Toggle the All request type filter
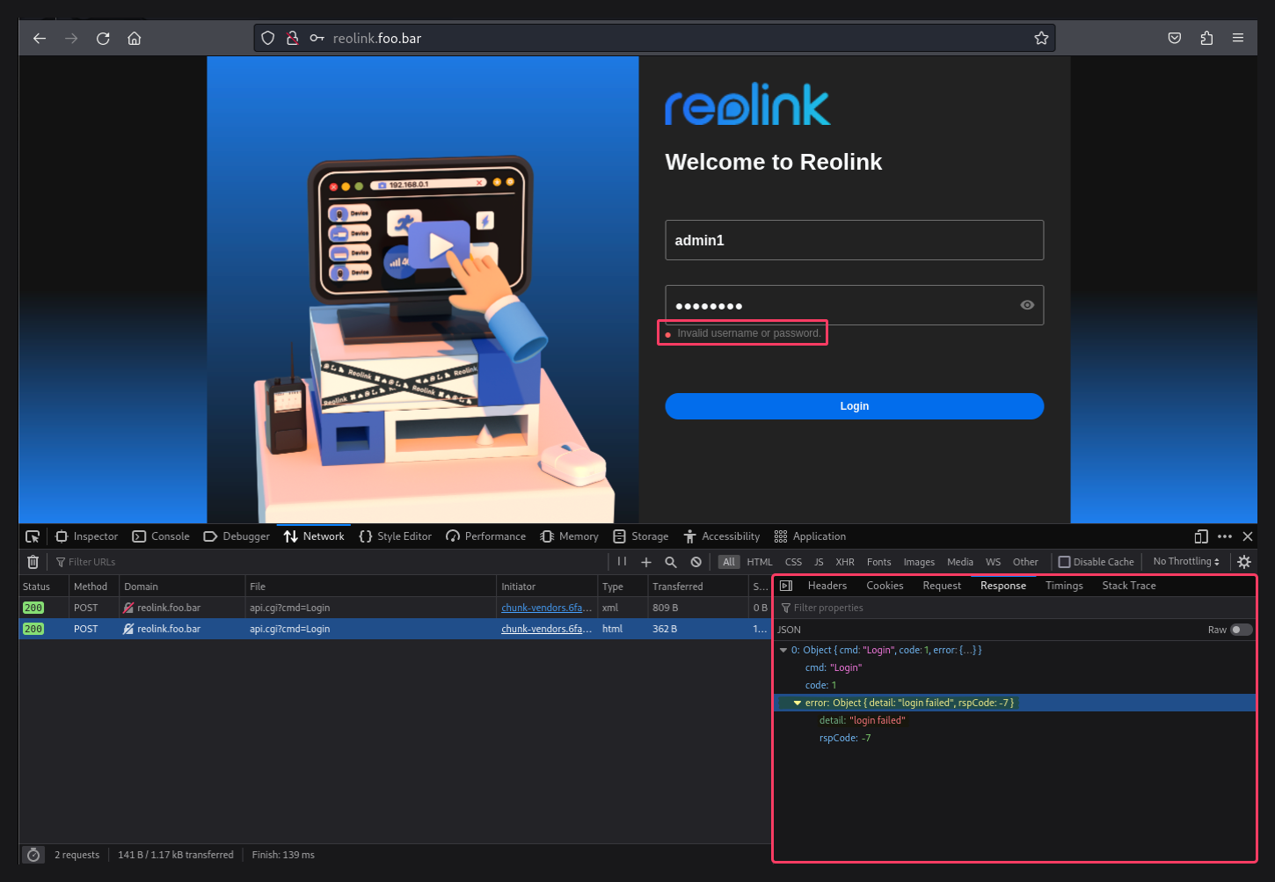This screenshot has height=882, width=1275. click(729, 562)
